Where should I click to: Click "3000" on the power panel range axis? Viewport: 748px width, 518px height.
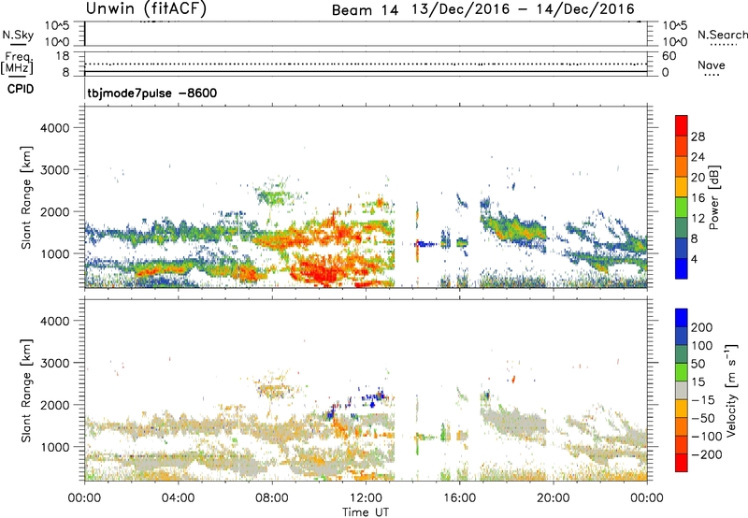[x=54, y=170]
